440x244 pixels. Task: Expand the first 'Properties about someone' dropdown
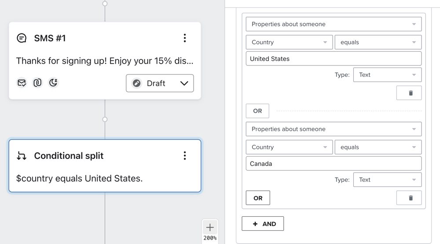coord(334,24)
